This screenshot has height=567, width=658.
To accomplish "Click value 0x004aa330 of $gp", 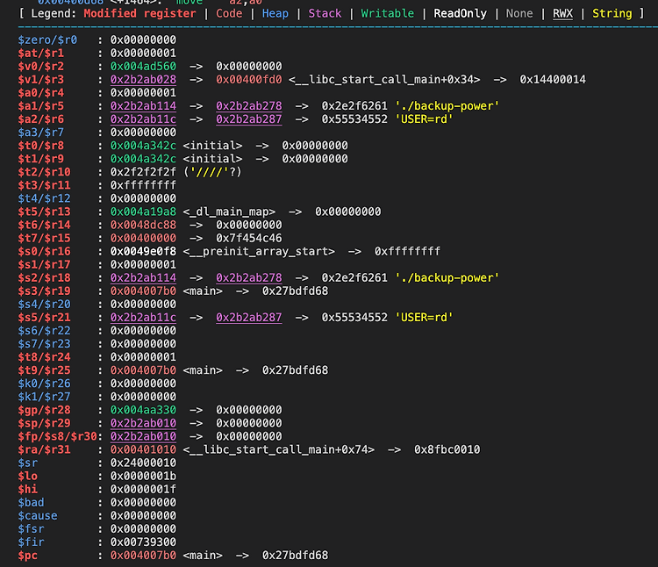I will [x=143, y=410].
